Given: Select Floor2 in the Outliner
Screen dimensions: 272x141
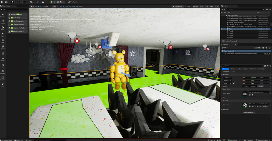Looking at the screenshot, I should (x=231, y=31).
